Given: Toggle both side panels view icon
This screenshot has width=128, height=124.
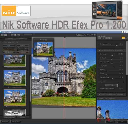Looking at the screenshot, I should click(6, 35).
